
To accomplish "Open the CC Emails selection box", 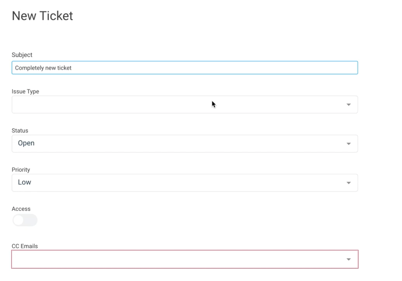I will [x=169, y=259].
